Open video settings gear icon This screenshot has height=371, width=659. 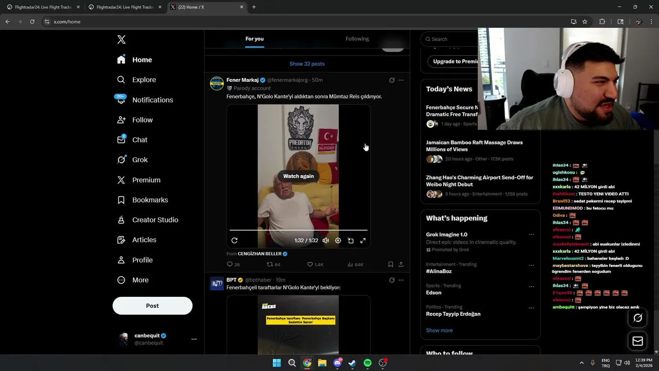[338, 241]
